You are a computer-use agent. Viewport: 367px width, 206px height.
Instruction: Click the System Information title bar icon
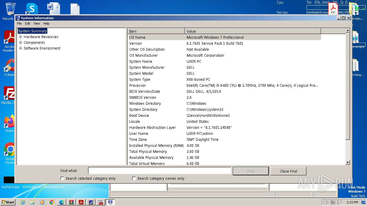(18, 18)
